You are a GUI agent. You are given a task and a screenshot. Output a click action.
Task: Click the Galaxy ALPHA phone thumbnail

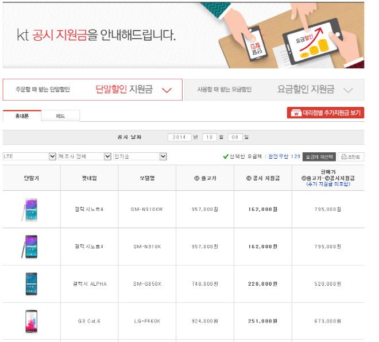(32, 284)
